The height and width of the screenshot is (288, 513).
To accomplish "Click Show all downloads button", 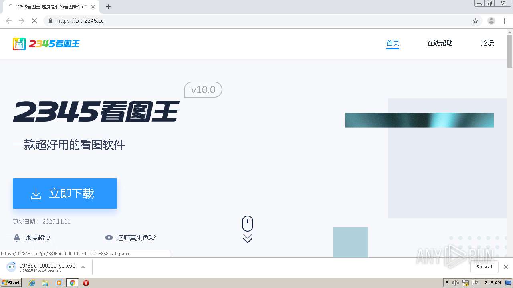I will 484,267.
